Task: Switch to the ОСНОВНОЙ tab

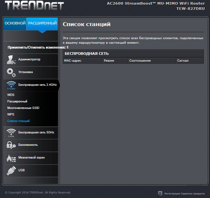Action: pyautogui.click(x=15, y=24)
